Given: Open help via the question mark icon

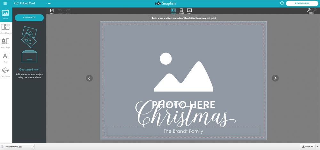Looking at the screenshot, I should [x=282, y=4].
